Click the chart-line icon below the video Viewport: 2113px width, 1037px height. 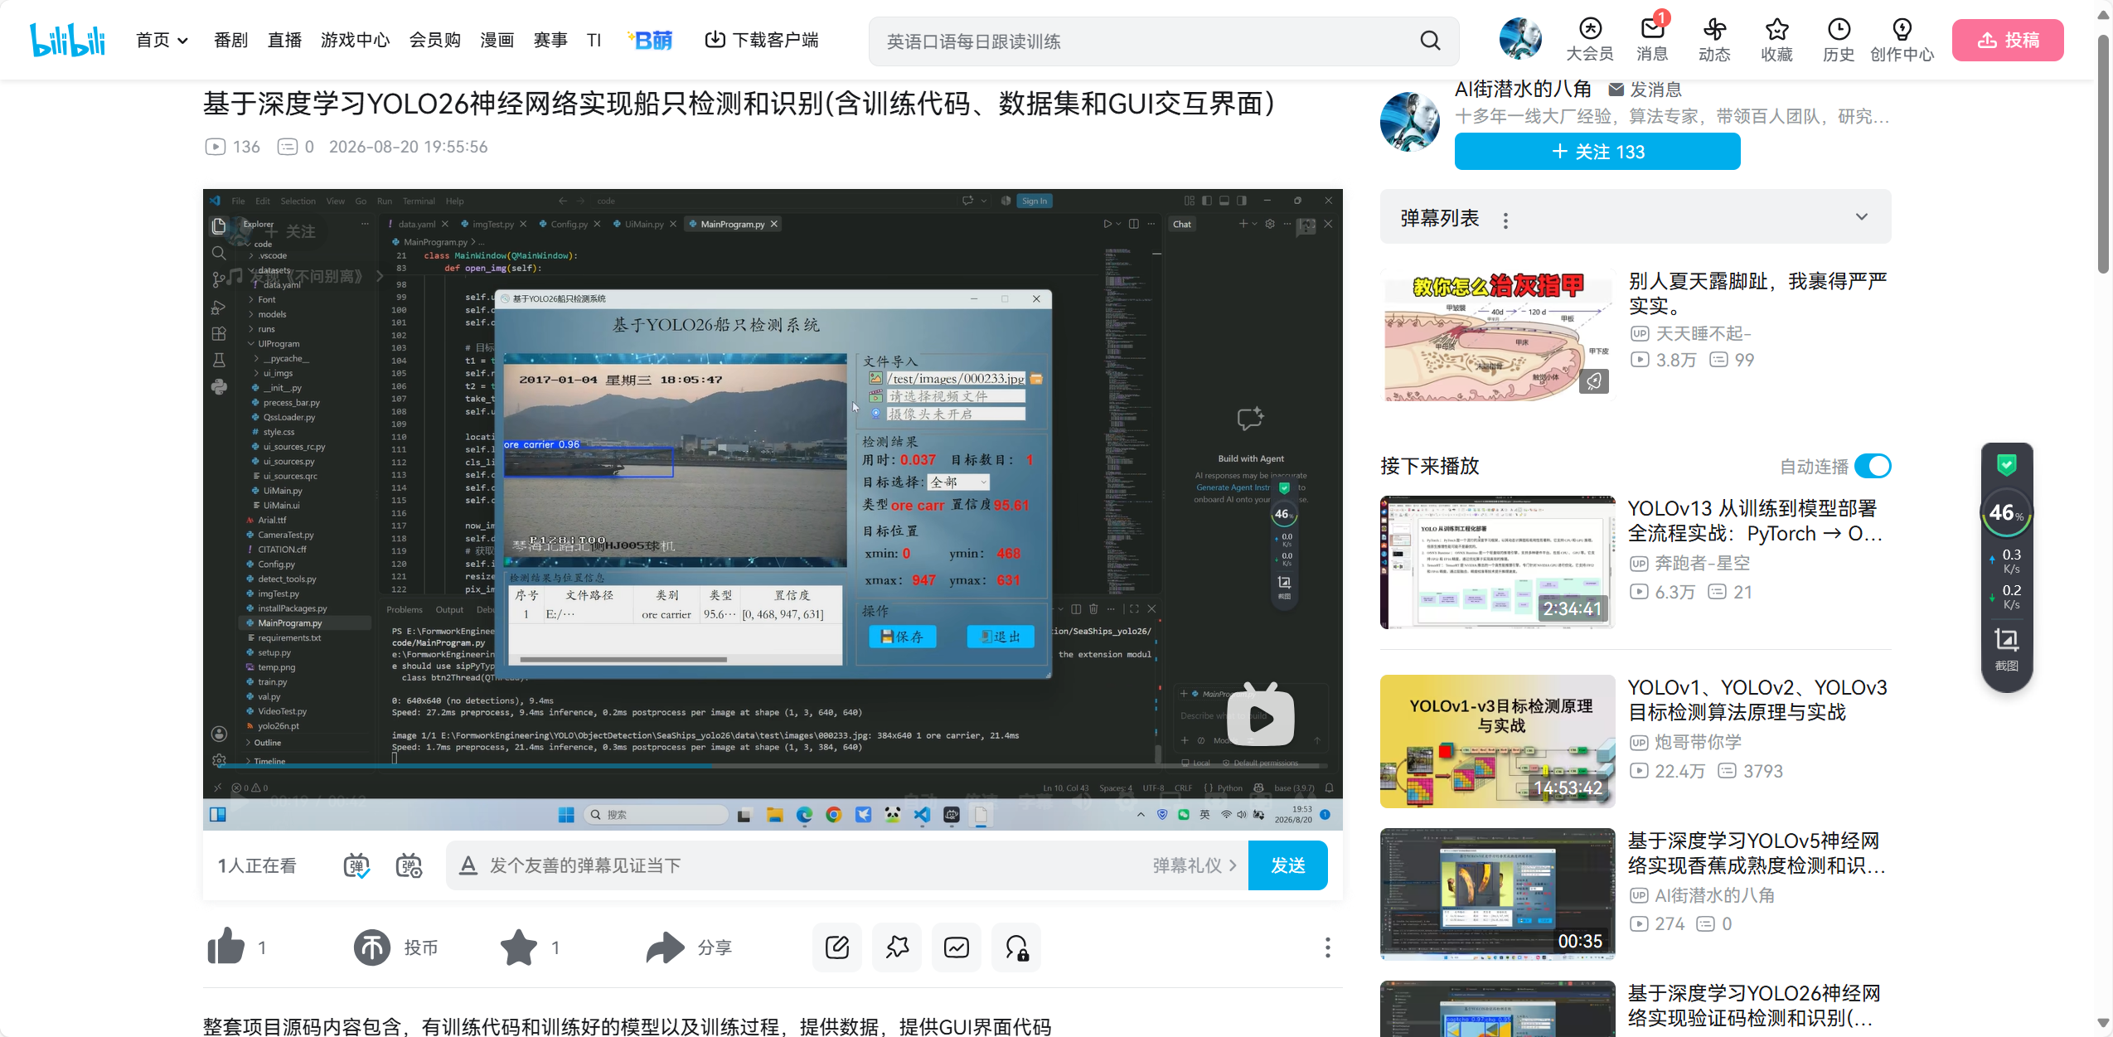pyautogui.click(x=957, y=947)
